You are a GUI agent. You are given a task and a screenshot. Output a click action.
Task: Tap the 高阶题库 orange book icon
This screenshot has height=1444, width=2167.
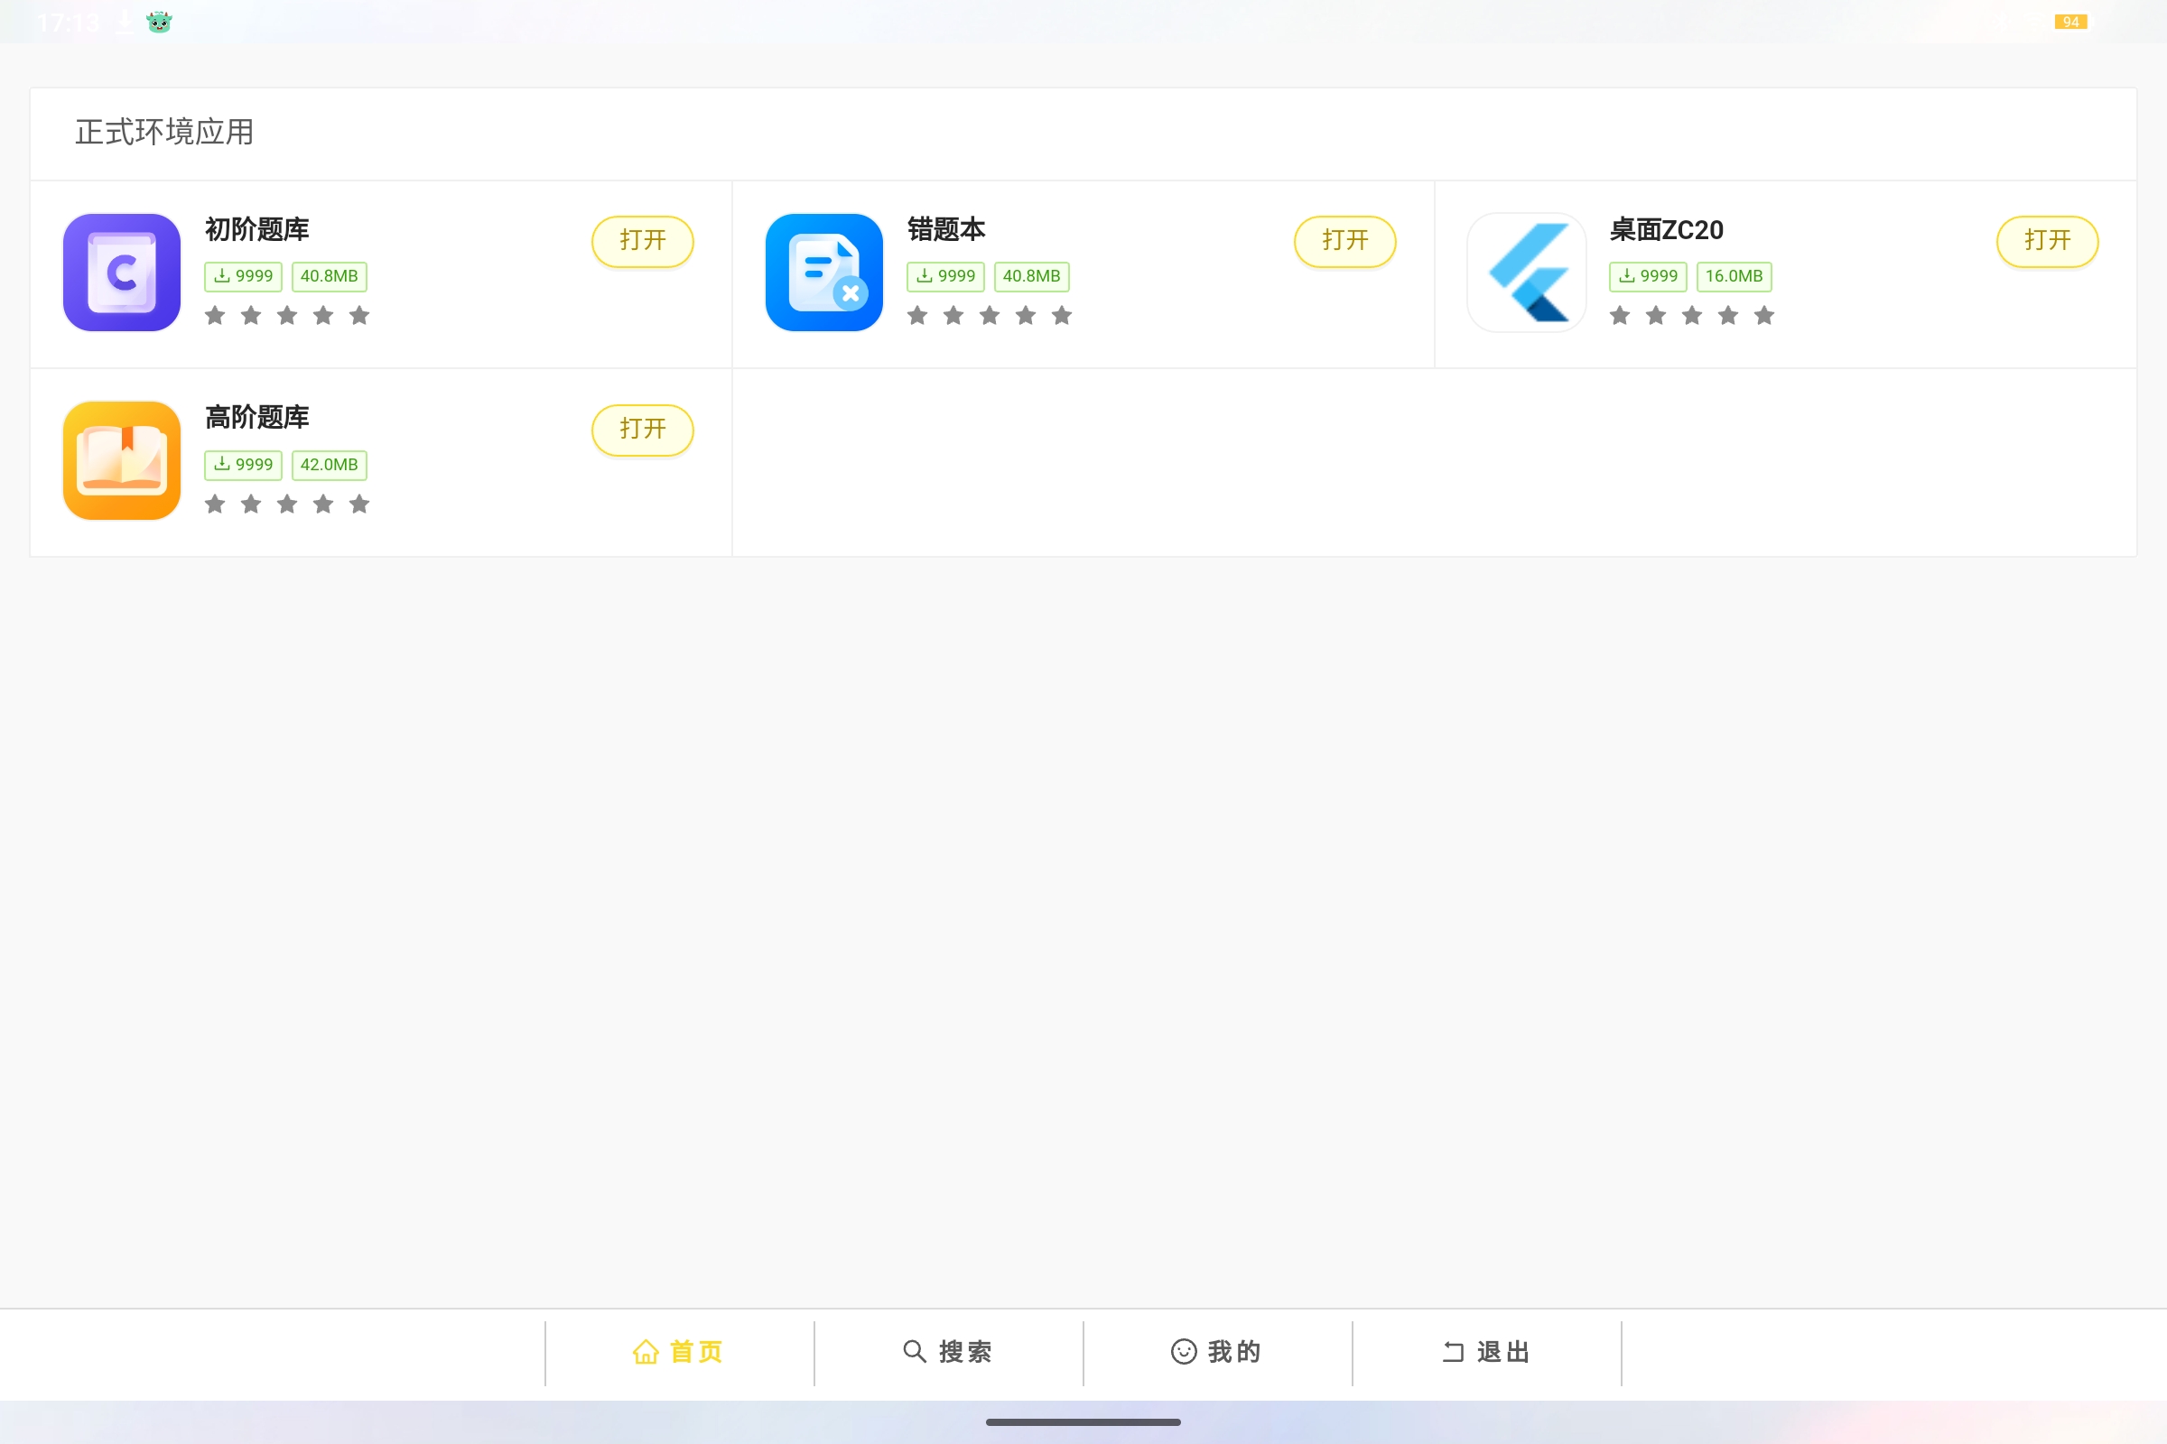click(122, 460)
